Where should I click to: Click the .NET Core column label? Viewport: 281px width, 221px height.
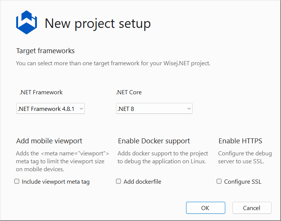tap(129, 92)
